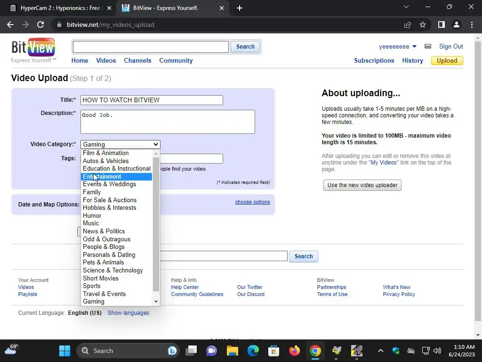Close the HyperCam 2 tab
This screenshot has height=362, width=482.
click(x=109, y=8)
